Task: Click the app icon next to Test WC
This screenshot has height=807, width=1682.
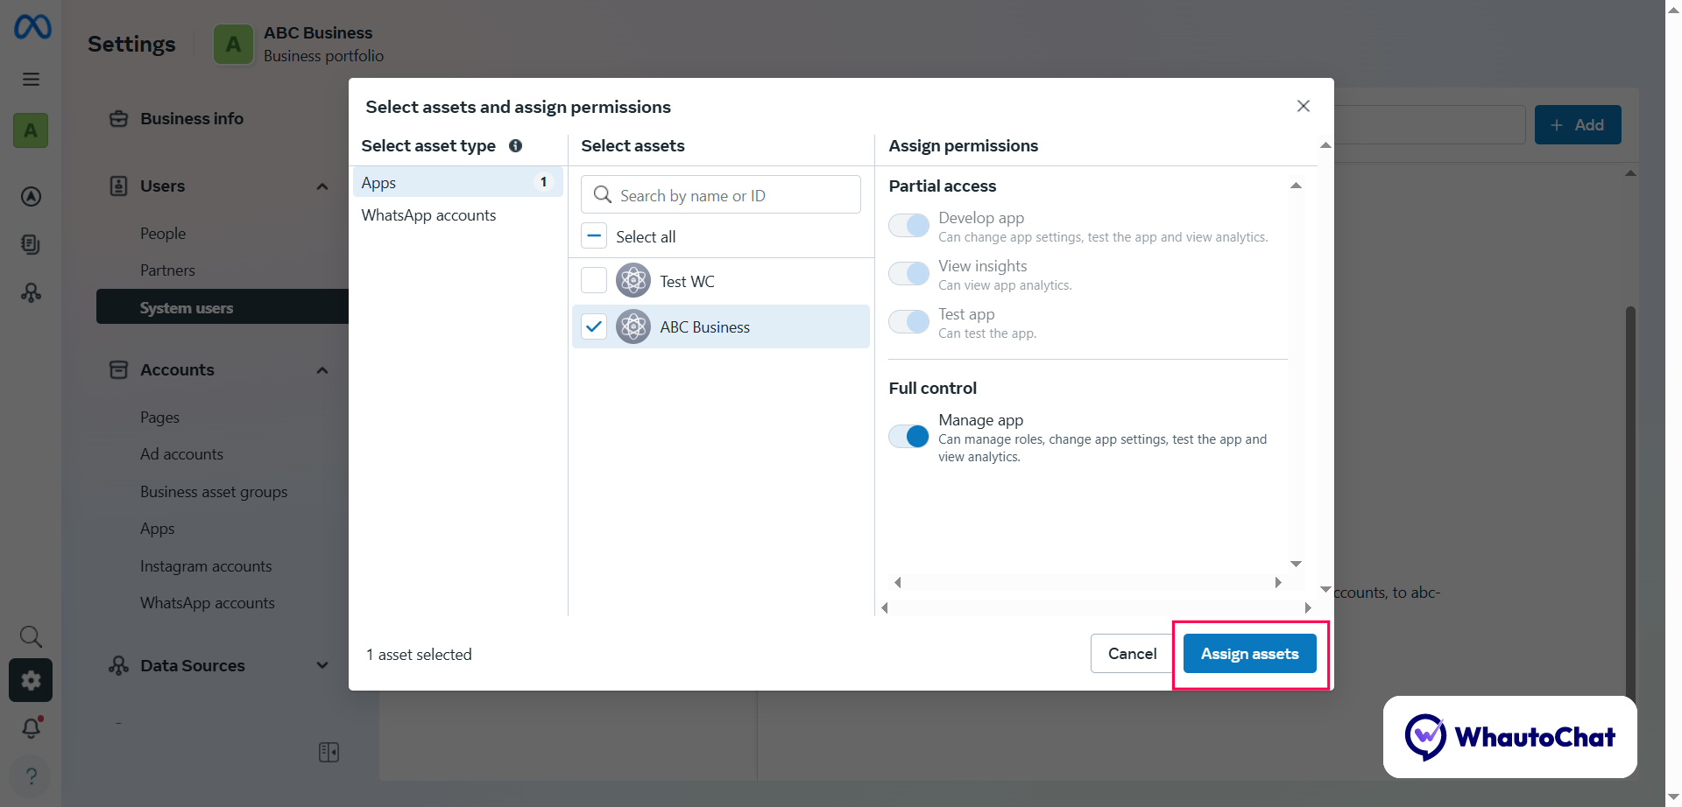Action: click(x=633, y=280)
